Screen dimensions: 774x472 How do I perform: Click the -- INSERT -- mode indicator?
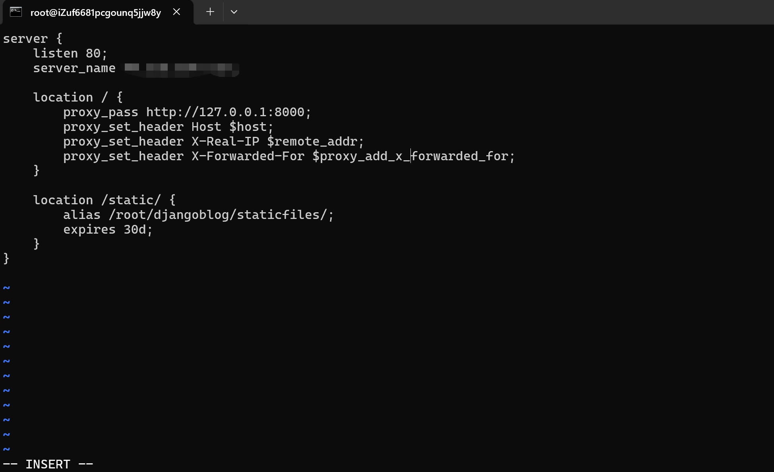(x=48, y=464)
